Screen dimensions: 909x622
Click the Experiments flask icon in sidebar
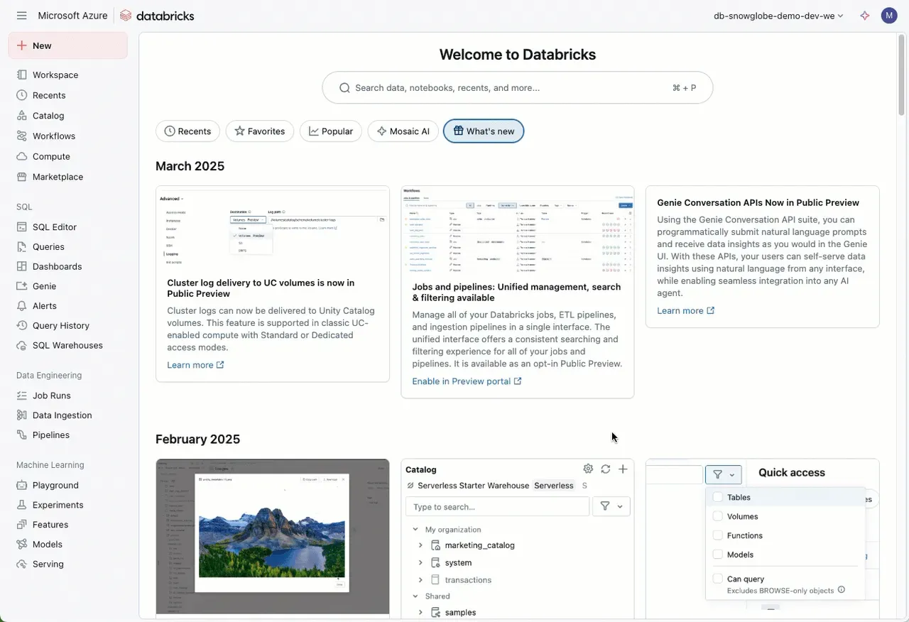point(22,505)
